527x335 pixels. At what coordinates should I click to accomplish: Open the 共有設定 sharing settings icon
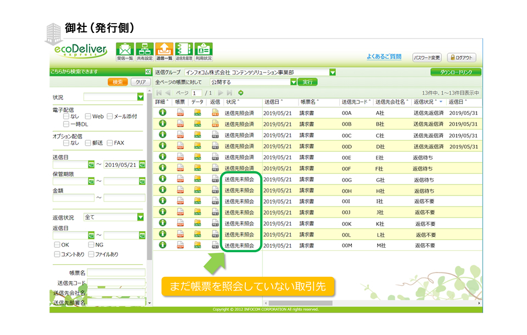(x=144, y=51)
